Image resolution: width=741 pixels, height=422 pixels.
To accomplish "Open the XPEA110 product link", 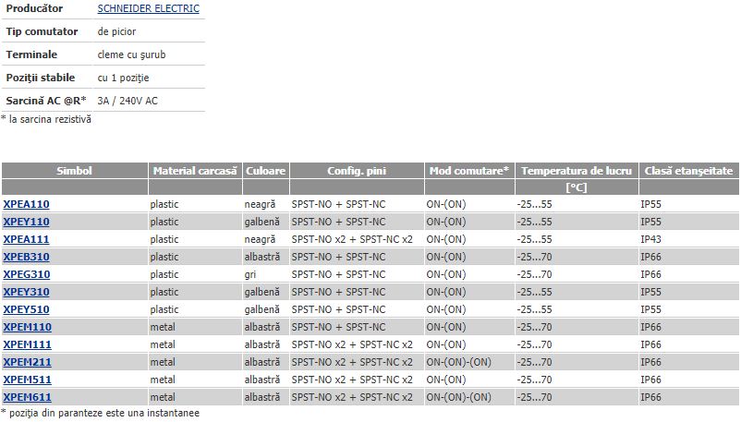I will [27, 204].
